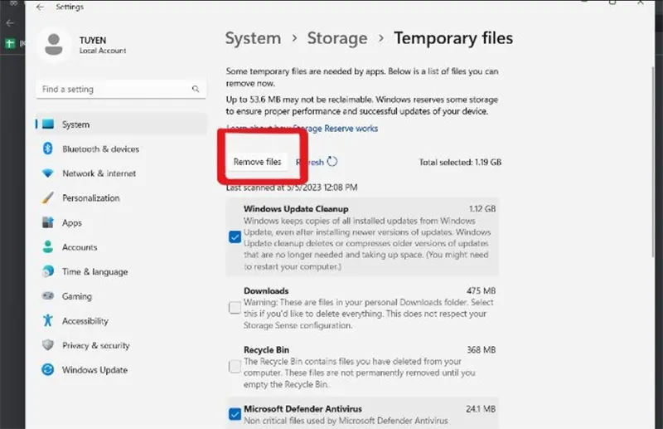Open System settings category
Image resolution: width=663 pixels, height=429 pixels.
point(121,124)
